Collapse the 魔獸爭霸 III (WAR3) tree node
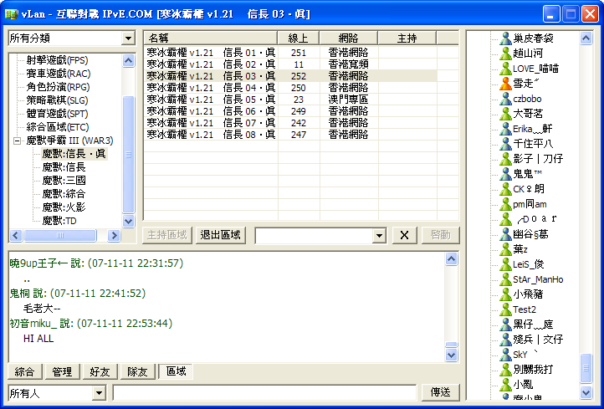The width and height of the screenshot is (604, 409). pos(17,141)
